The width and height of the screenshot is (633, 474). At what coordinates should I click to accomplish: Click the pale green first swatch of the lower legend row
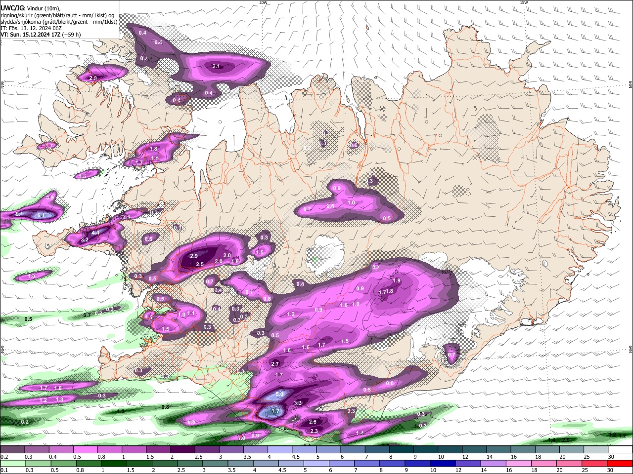click(x=12, y=463)
